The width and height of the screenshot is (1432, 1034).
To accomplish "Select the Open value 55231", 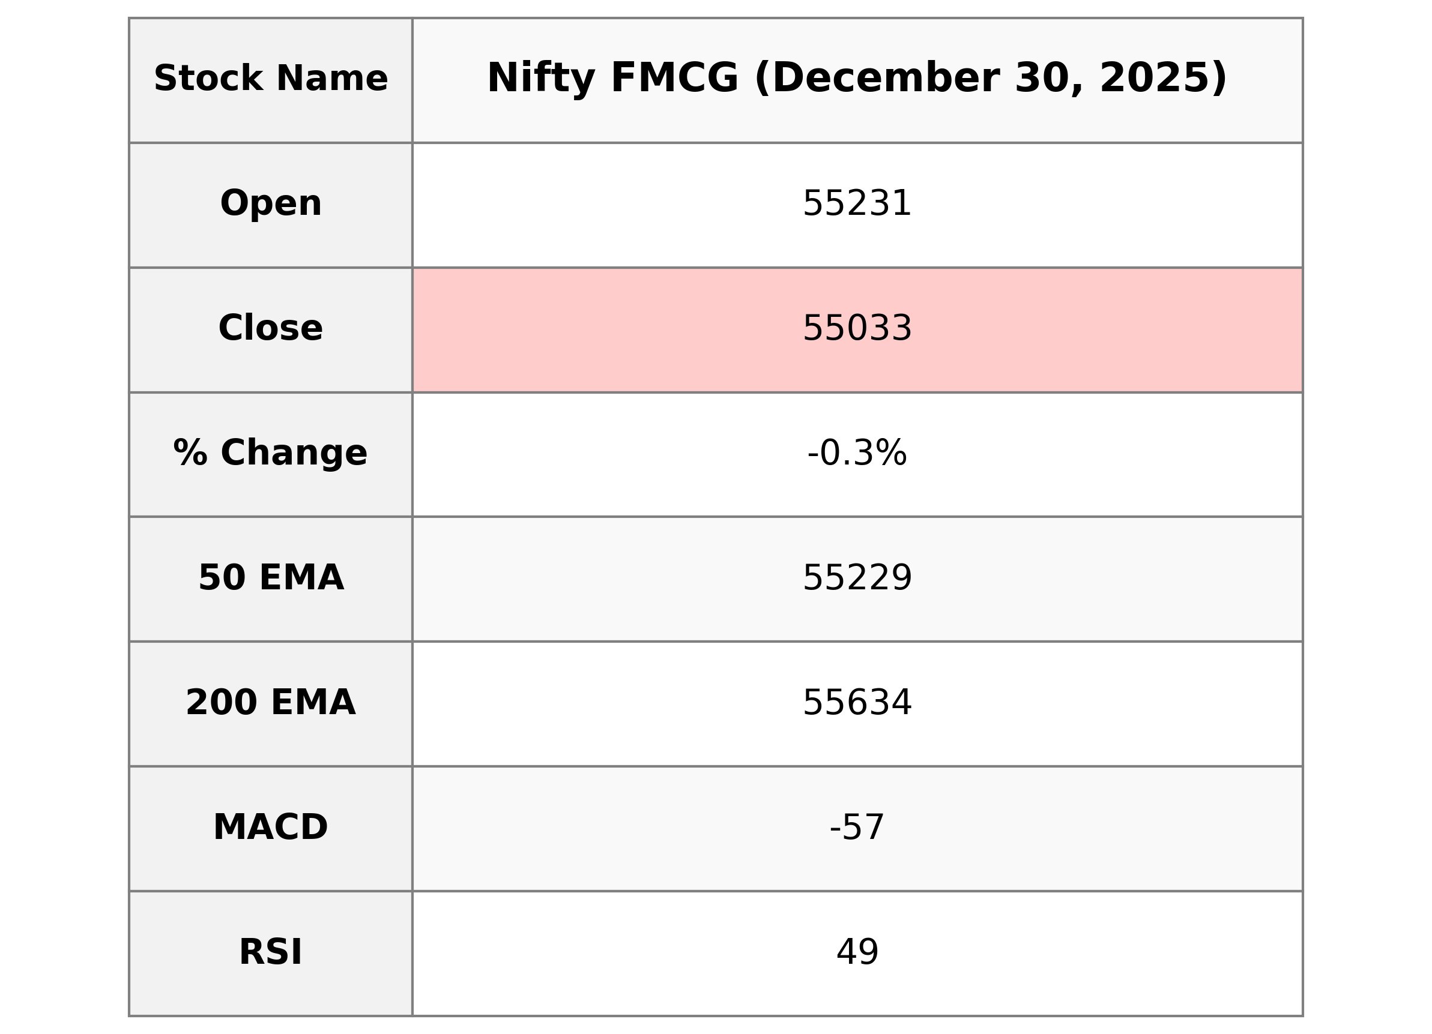I will point(857,205).
